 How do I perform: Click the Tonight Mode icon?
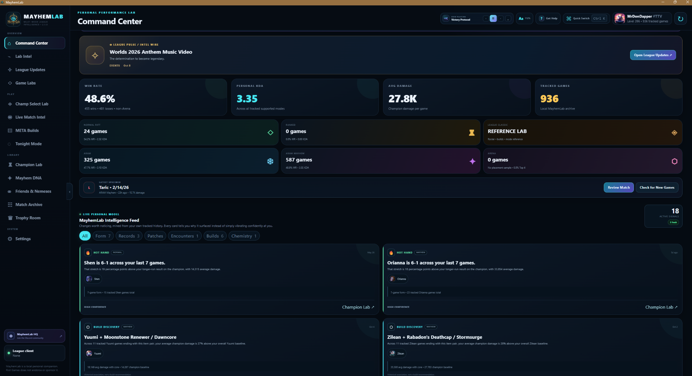point(10,144)
